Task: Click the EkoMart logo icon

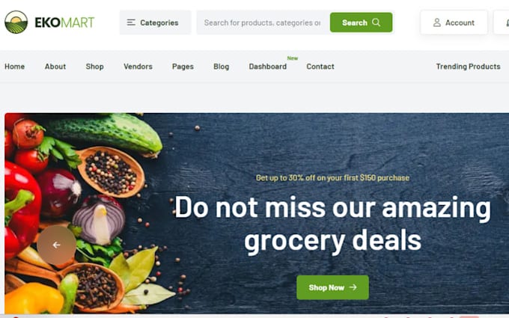Action: pos(16,22)
